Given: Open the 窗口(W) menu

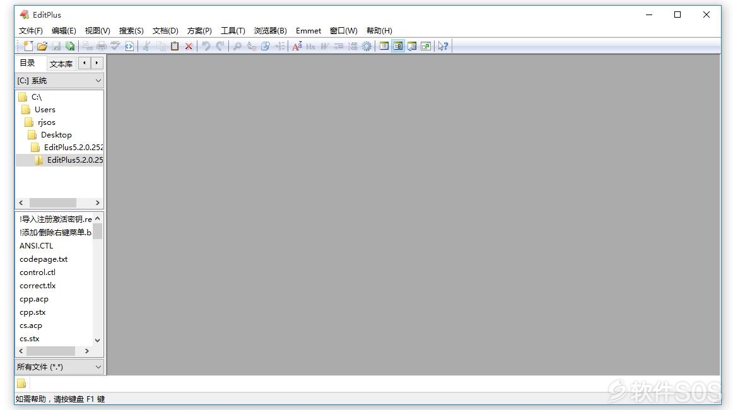Looking at the screenshot, I should coord(343,30).
